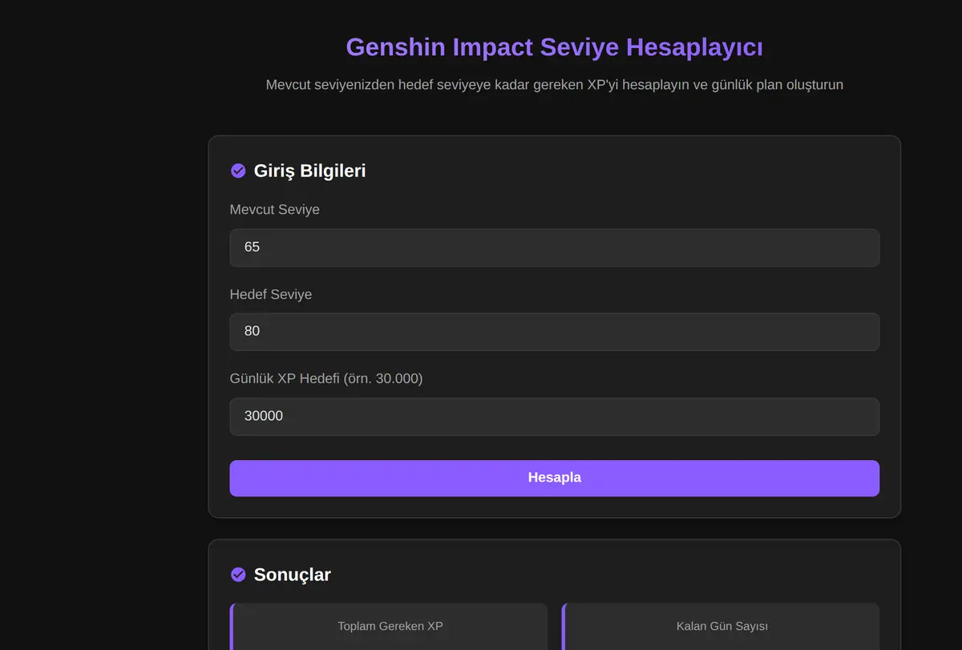Click the Hesapla button
This screenshot has height=650, width=962.
pyautogui.click(x=554, y=478)
